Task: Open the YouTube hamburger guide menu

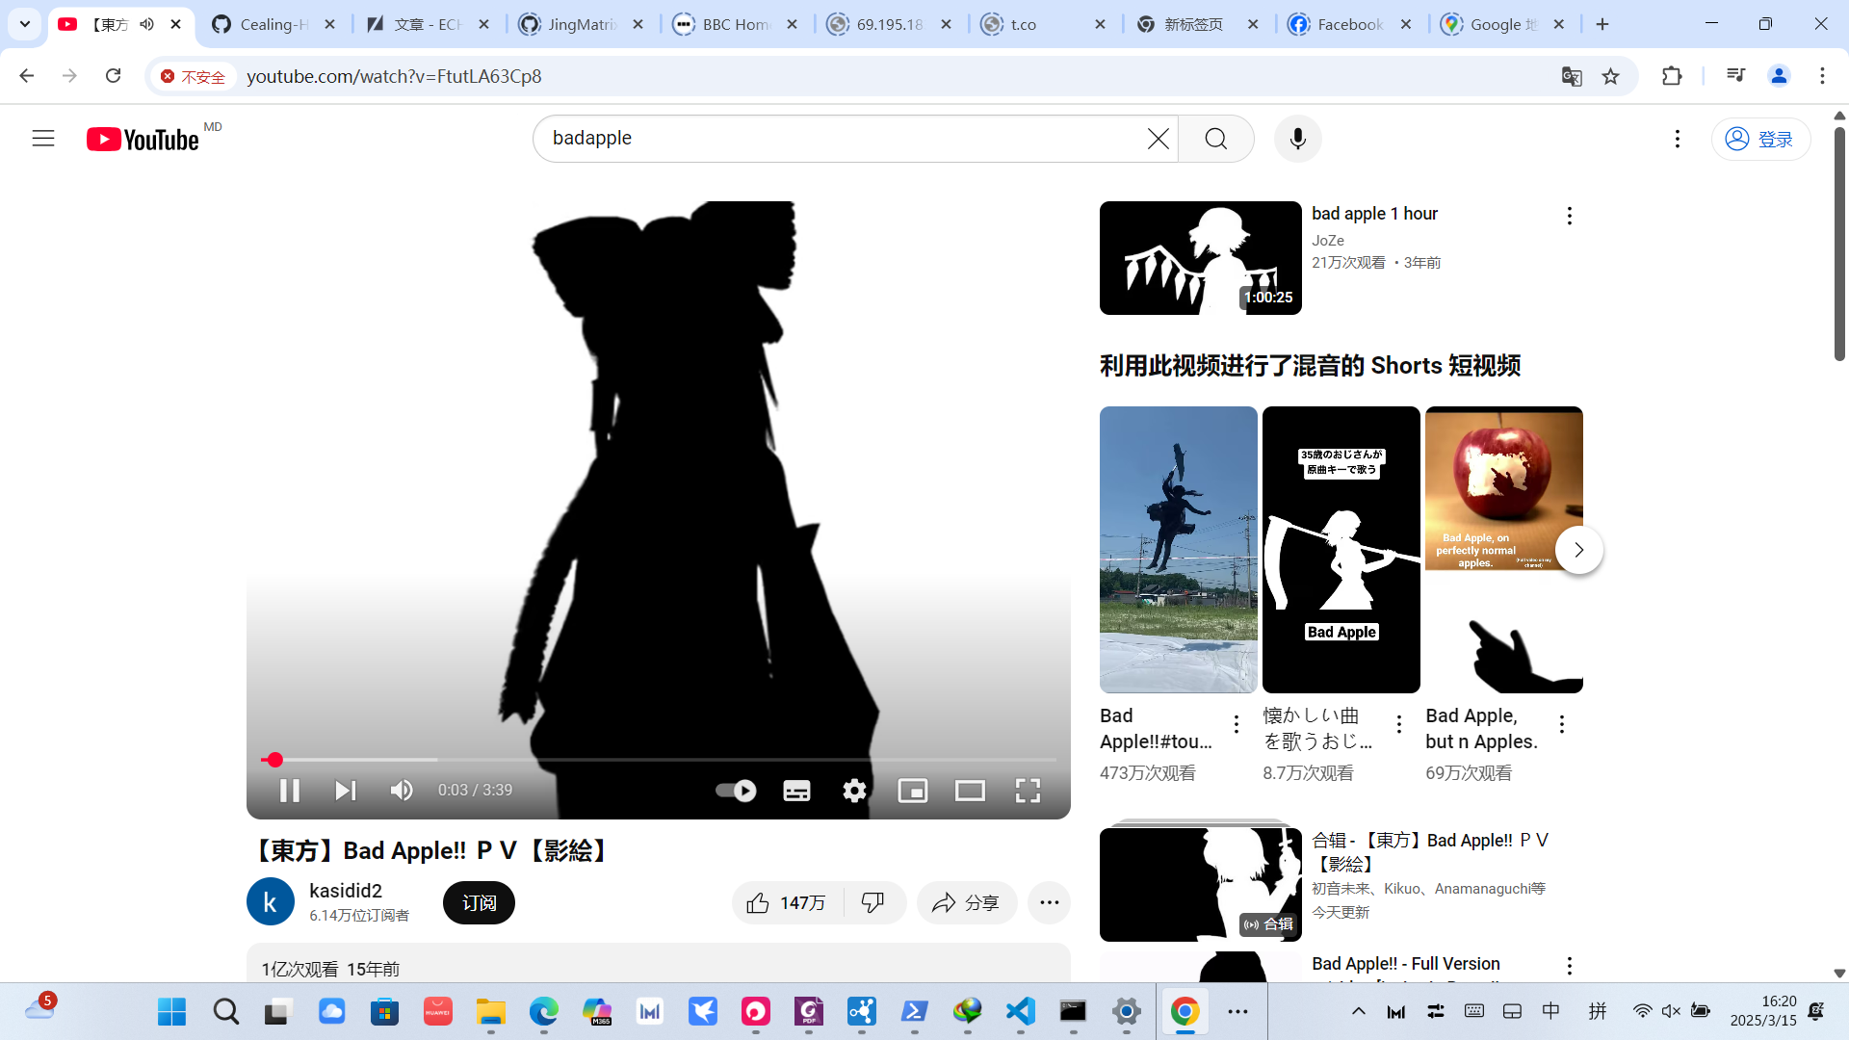Action: tap(43, 139)
